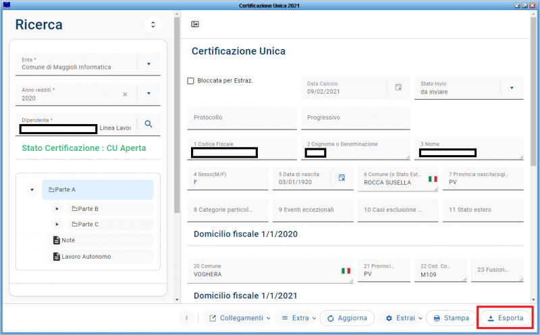The image size is (540, 335).
Task: Expand the Parte C tree node
Action: tap(57, 224)
